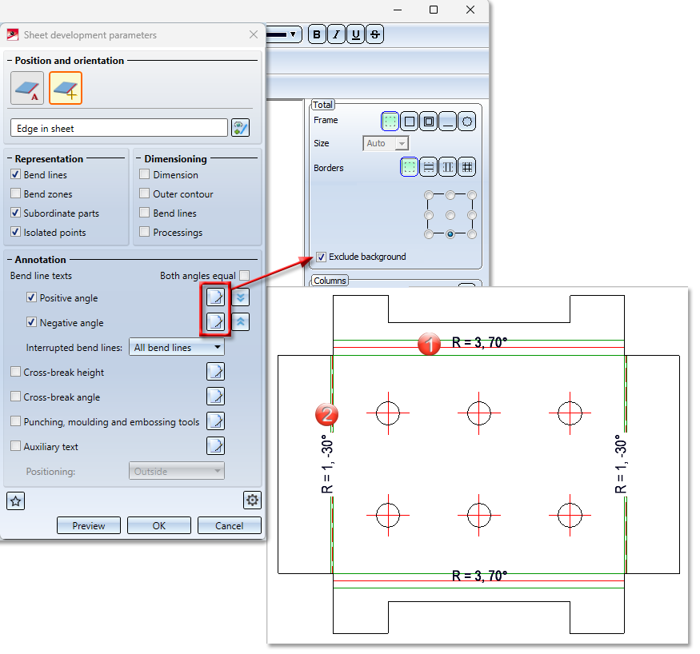Toggle the Isolated points checkbox
Viewport: 700px width, 654px height.
pyautogui.click(x=16, y=232)
